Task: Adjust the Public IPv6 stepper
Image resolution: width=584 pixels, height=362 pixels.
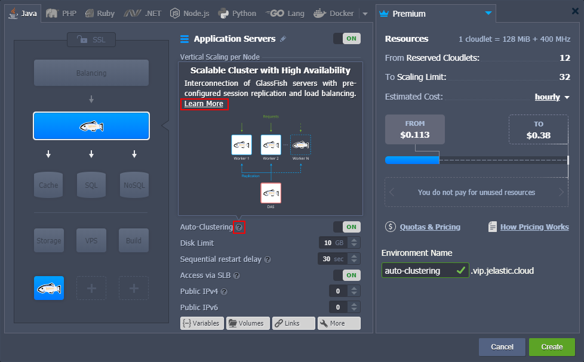Action: pos(354,307)
